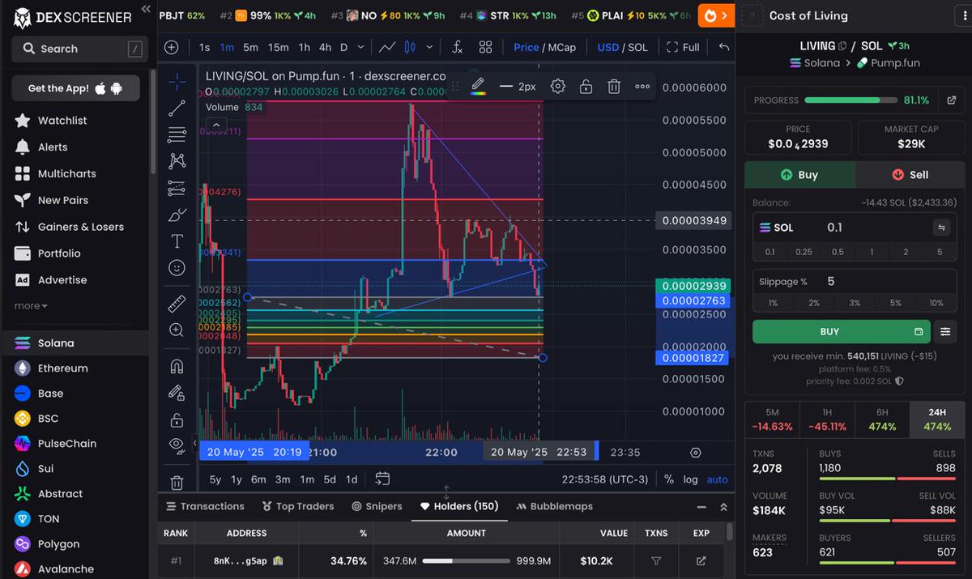Choose the 0.5 SOL preset amount
Screen dimensions: 972x579
tap(838, 252)
